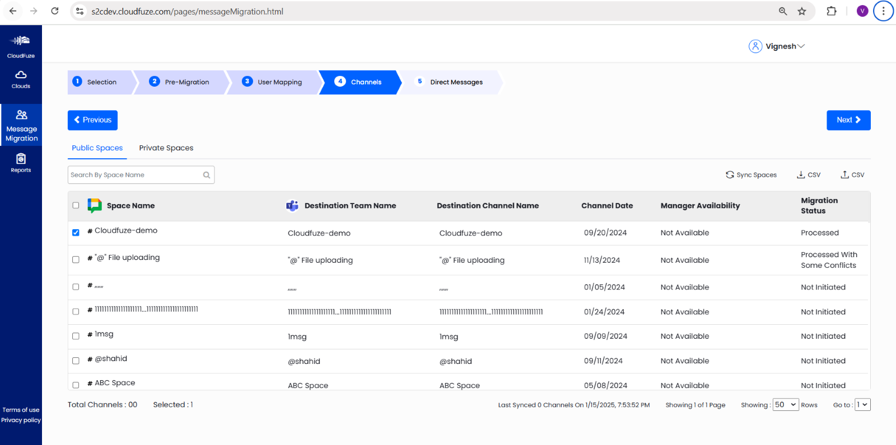896x445 pixels.
Task: Click the Sync Spaces refresh icon
Action: 730,175
